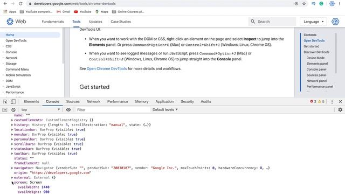Switch to the DevTools Memory tab
345x194 pixels.
pyautogui.click(x=142, y=102)
